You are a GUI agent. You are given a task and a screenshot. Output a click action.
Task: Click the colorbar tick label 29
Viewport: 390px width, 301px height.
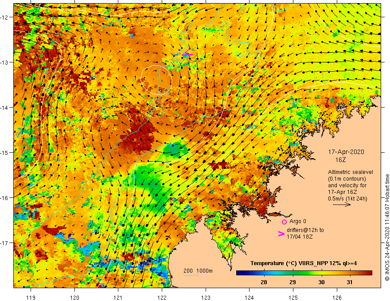[x=293, y=282]
